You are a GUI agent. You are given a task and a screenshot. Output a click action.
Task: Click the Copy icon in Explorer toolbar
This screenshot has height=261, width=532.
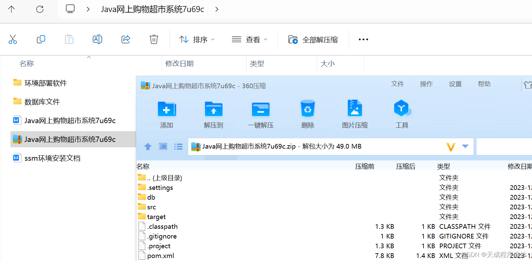41,39
